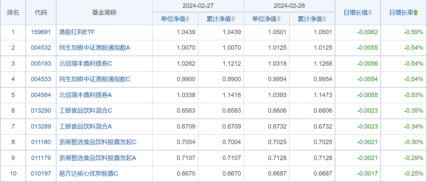This screenshot has height=182, width=427.
Task: Open 民生加银中证港股通指数C fund link
Action: (95, 79)
